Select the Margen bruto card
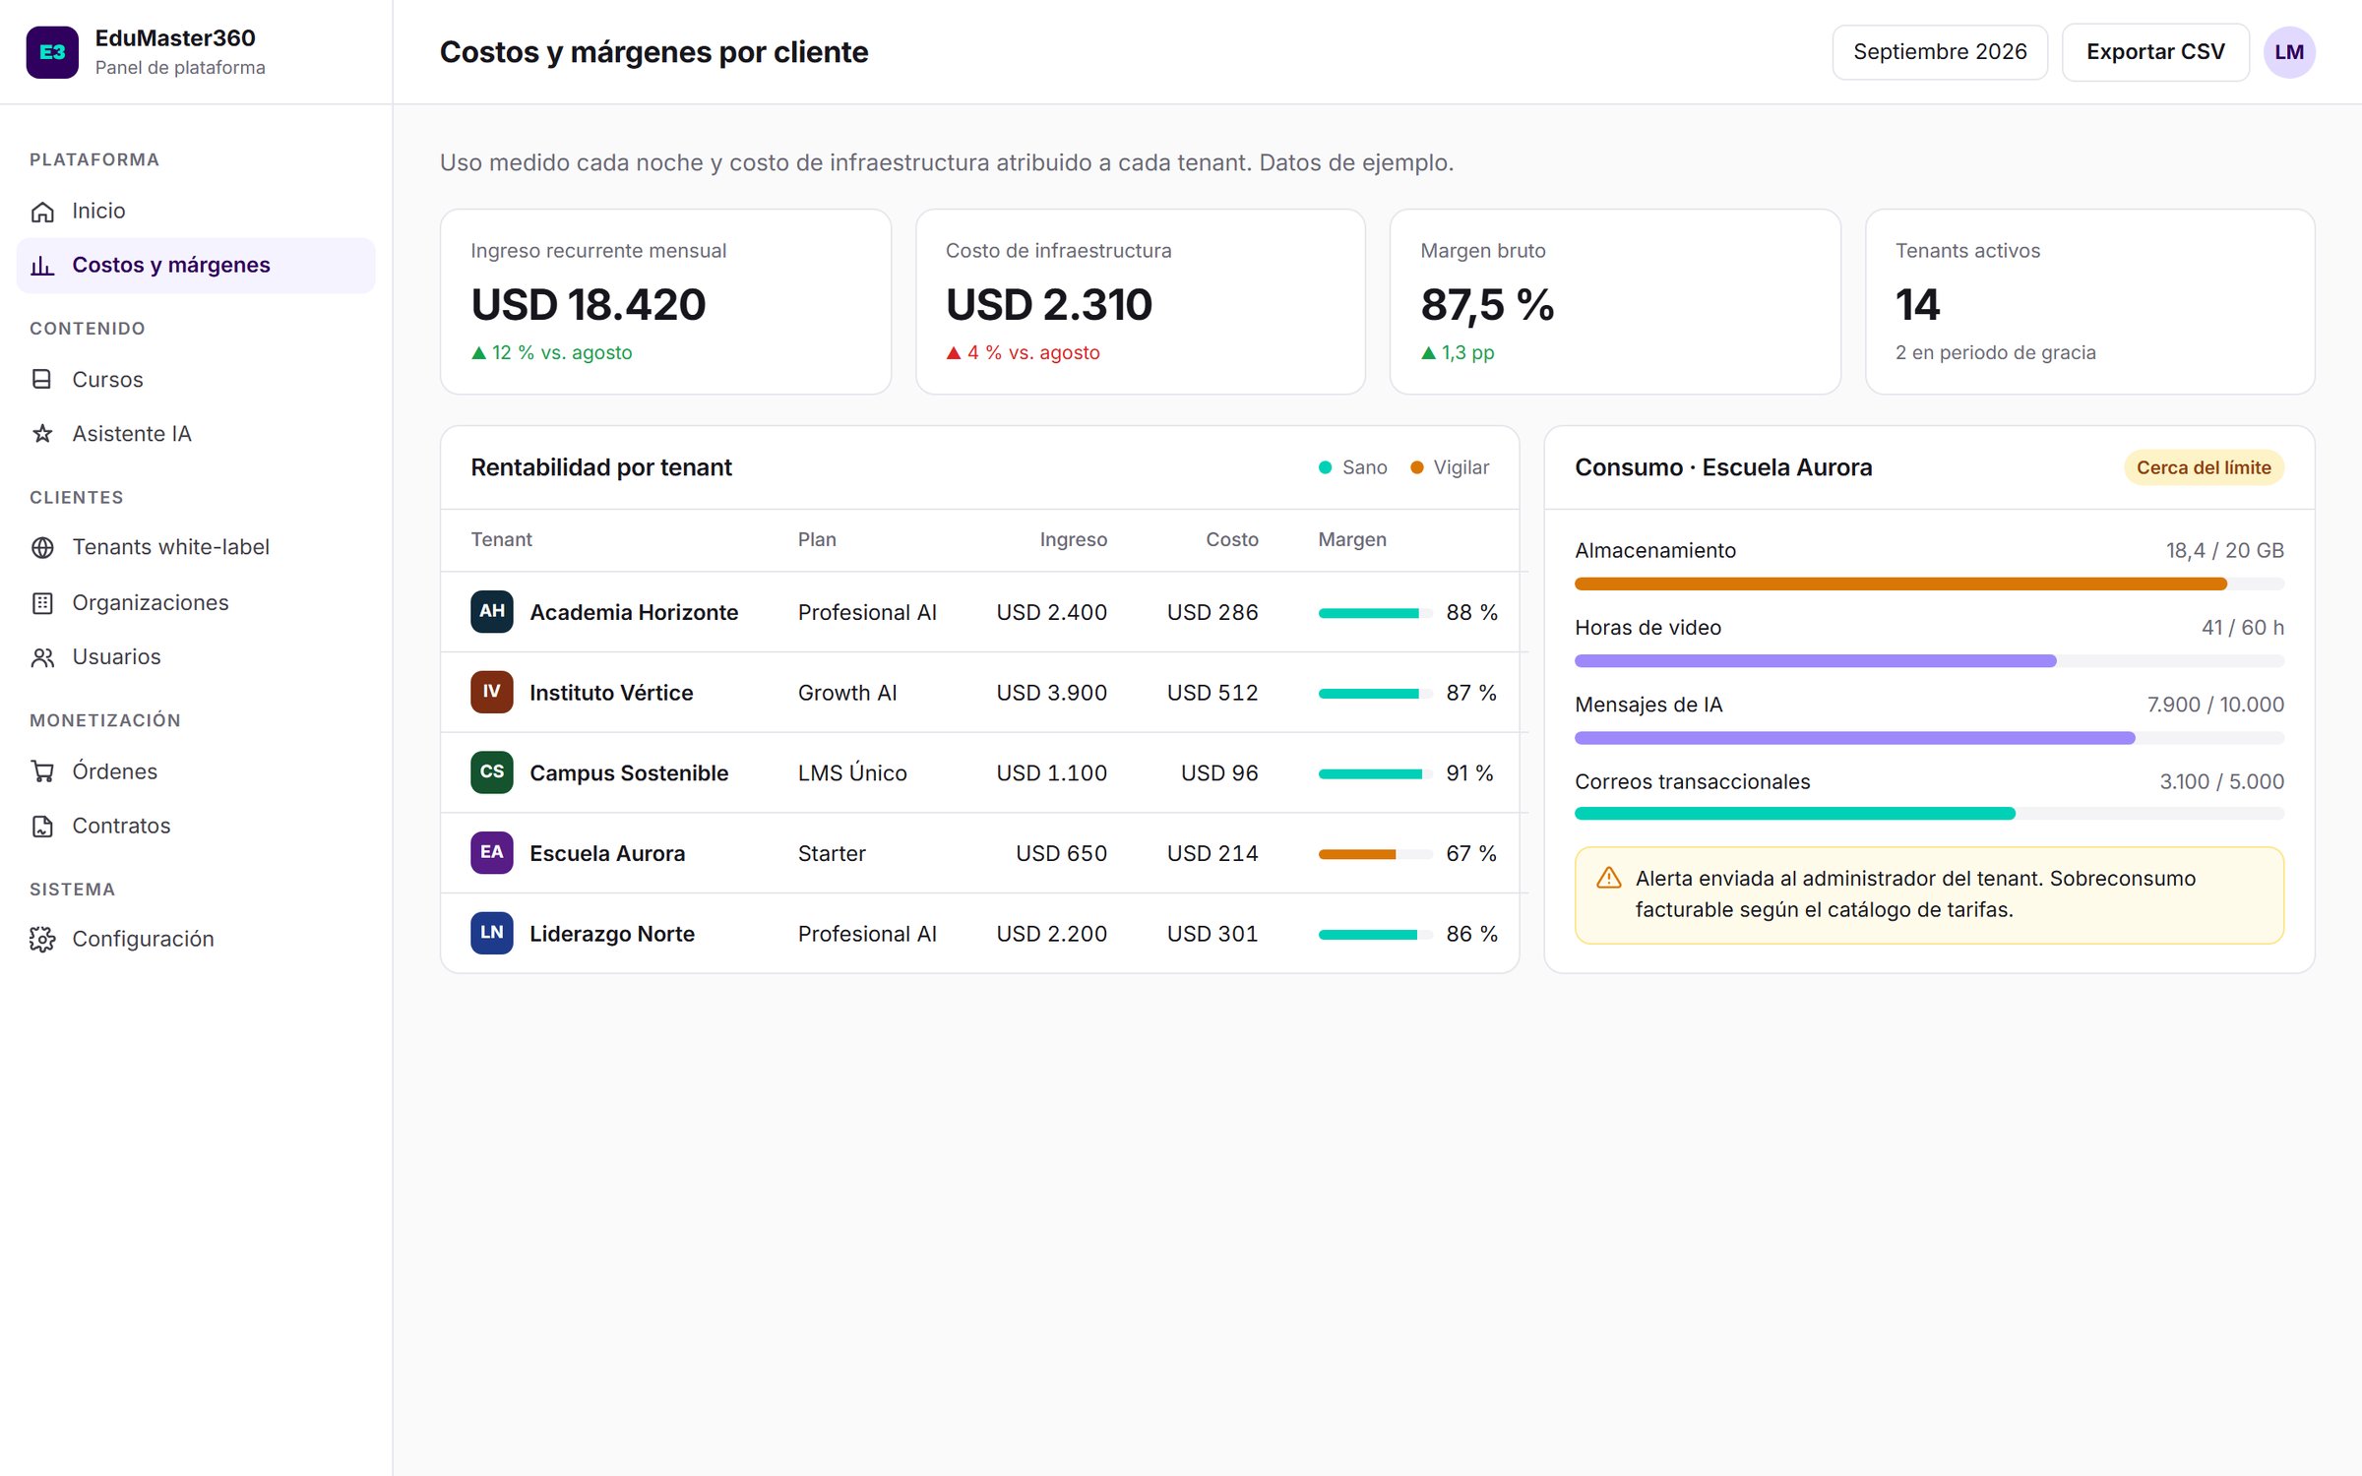Viewport: 2362px width, 1476px height. pyautogui.click(x=1615, y=301)
